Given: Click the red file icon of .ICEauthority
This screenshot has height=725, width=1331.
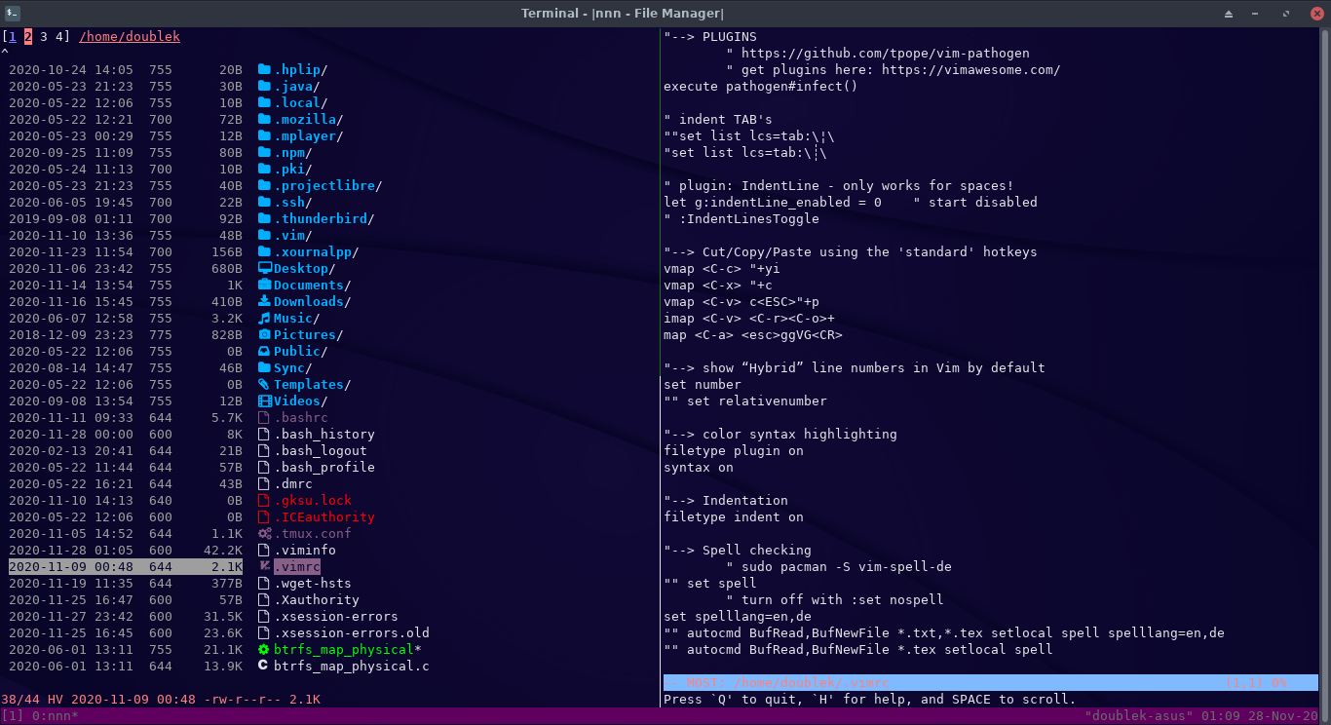Looking at the screenshot, I should [264, 517].
